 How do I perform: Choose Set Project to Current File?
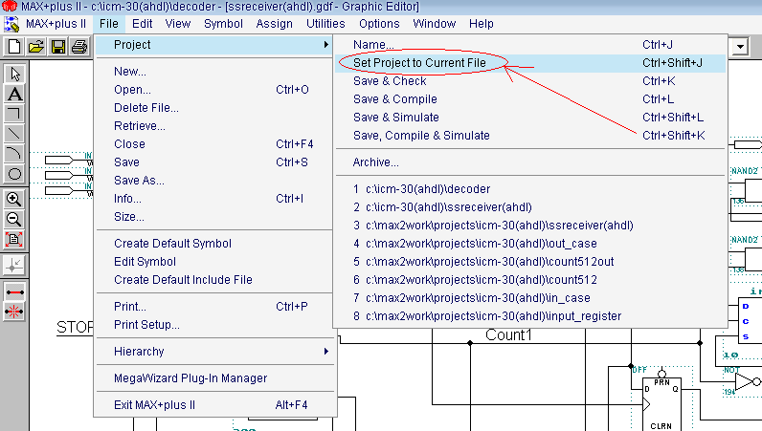click(x=530, y=63)
